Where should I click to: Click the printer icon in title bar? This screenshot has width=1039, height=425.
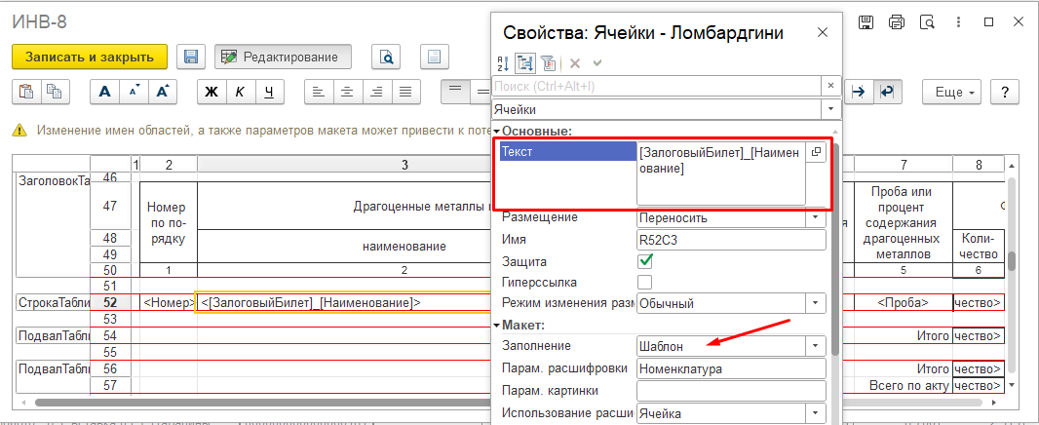click(x=897, y=21)
